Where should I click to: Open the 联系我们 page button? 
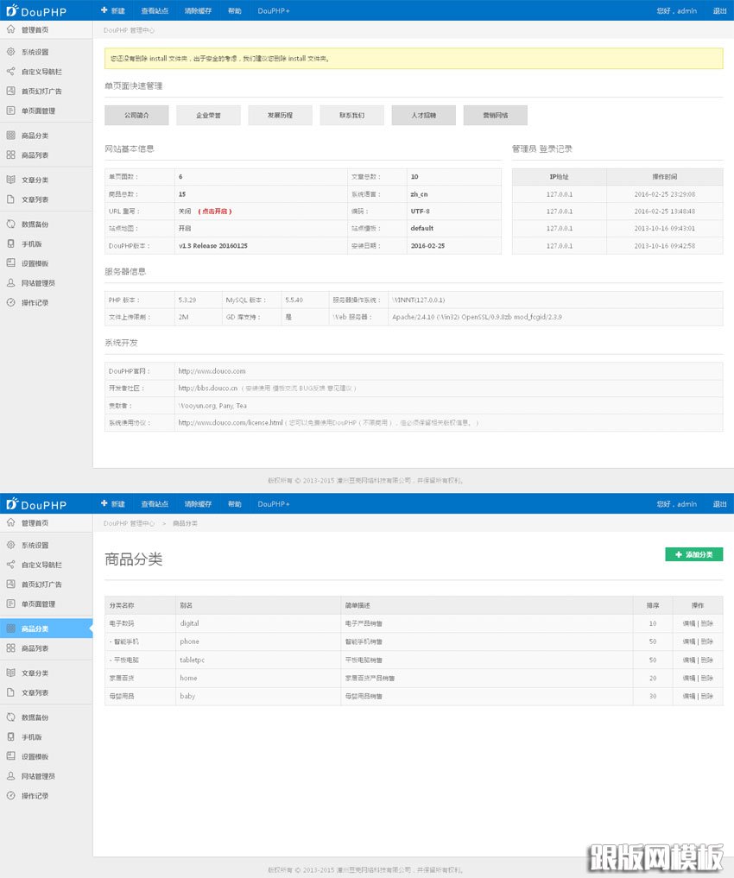click(x=351, y=115)
